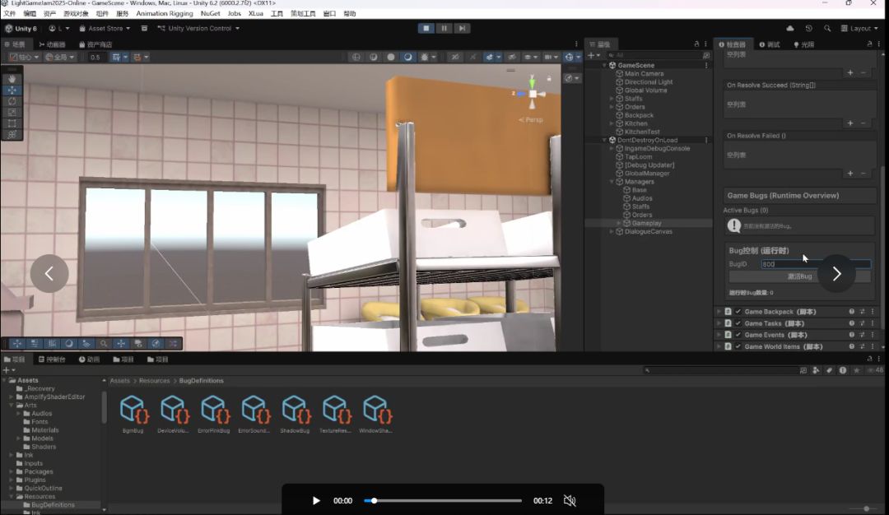889x515 pixels.
Task: Select the BgmBug asset
Action: pyautogui.click(x=134, y=414)
